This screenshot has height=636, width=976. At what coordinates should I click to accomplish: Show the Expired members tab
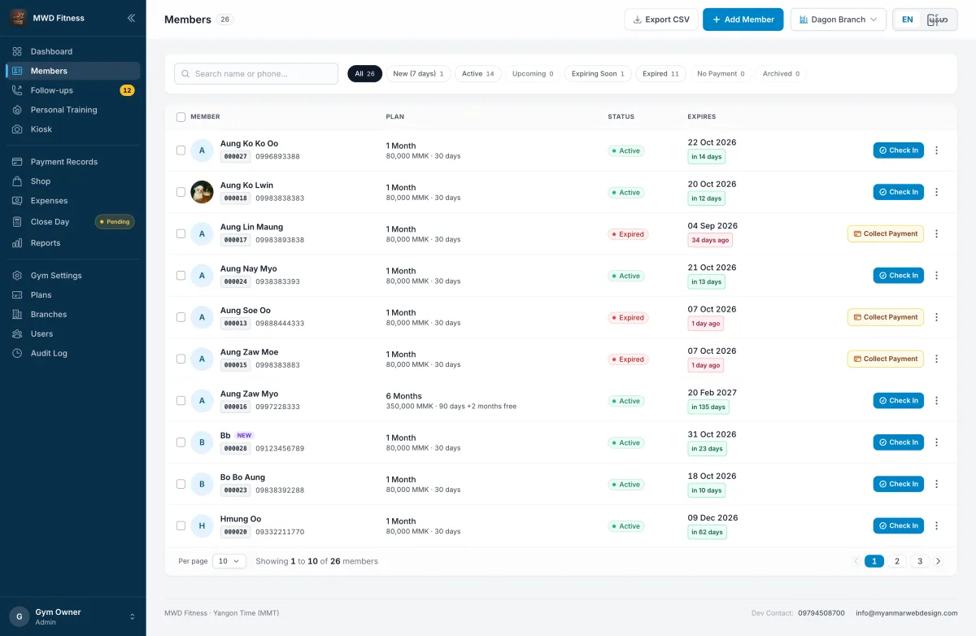click(x=660, y=74)
